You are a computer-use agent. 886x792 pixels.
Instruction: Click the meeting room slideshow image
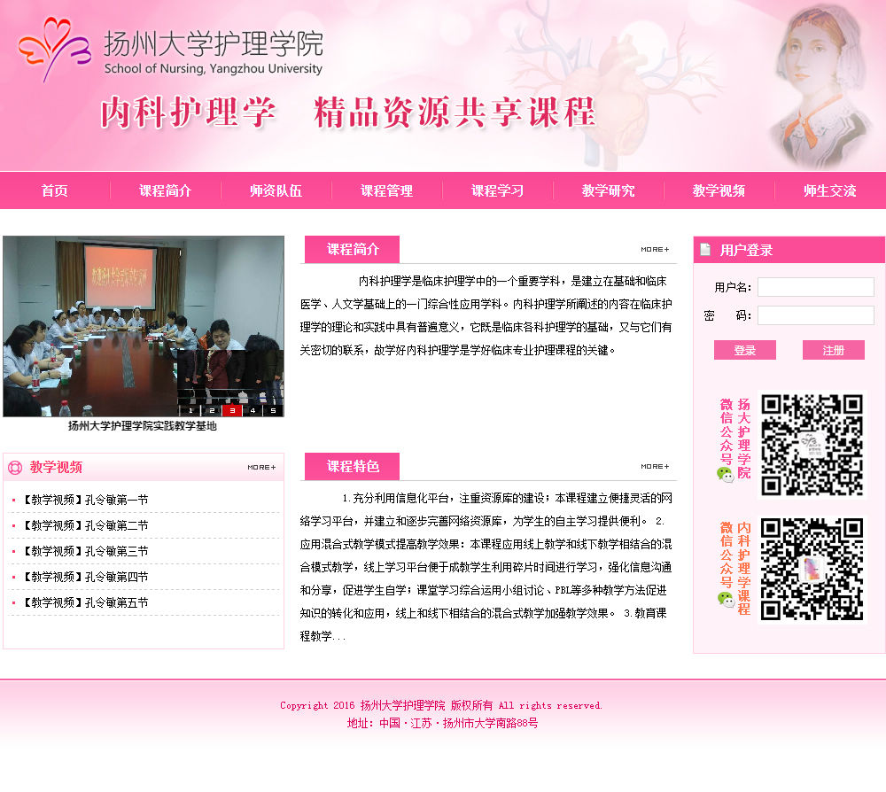click(x=144, y=326)
